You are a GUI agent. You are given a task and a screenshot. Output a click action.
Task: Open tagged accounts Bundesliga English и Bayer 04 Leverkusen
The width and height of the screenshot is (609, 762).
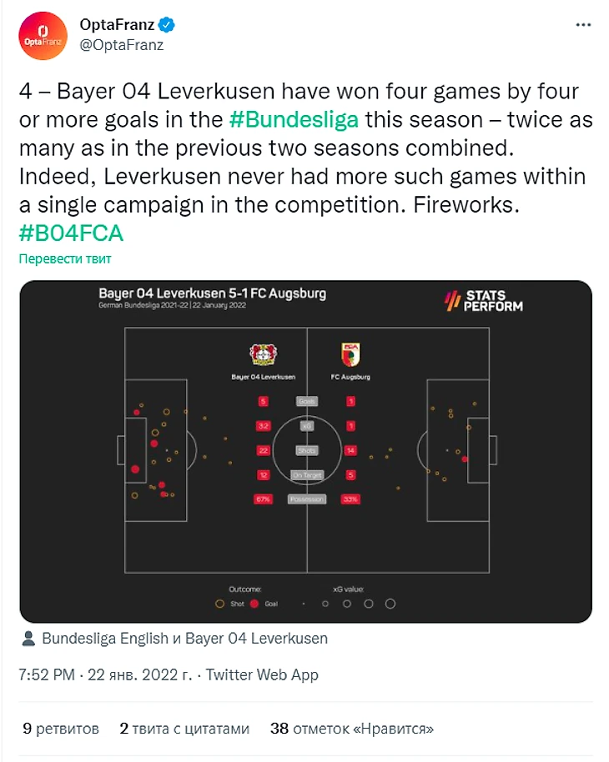point(184,639)
